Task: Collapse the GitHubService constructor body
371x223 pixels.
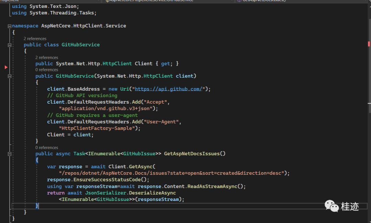Action: click(10, 76)
